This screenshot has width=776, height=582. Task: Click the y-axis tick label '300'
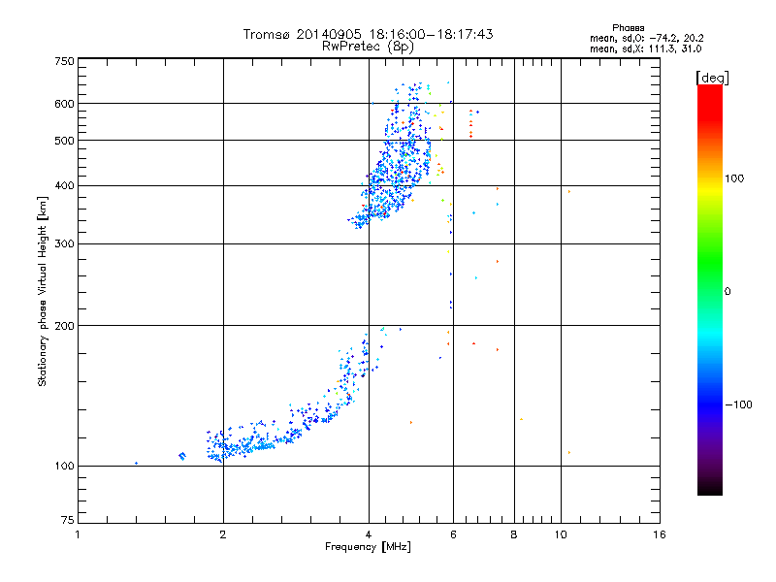(65, 244)
